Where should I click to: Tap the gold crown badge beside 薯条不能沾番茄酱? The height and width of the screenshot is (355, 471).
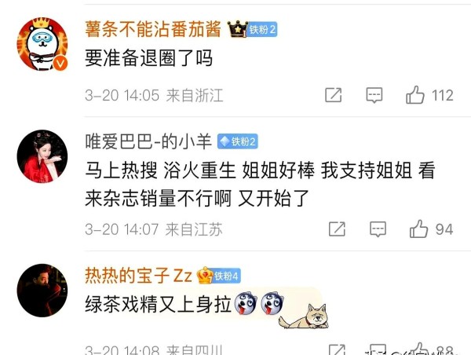click(237, 29)
